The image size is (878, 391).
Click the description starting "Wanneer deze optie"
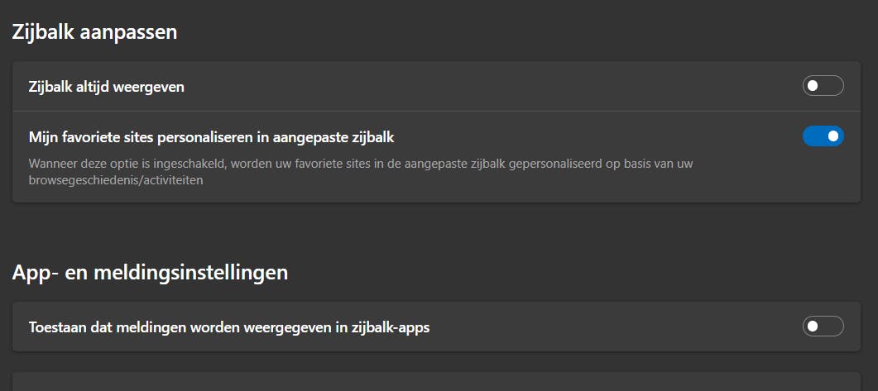[x=248, y=164]
